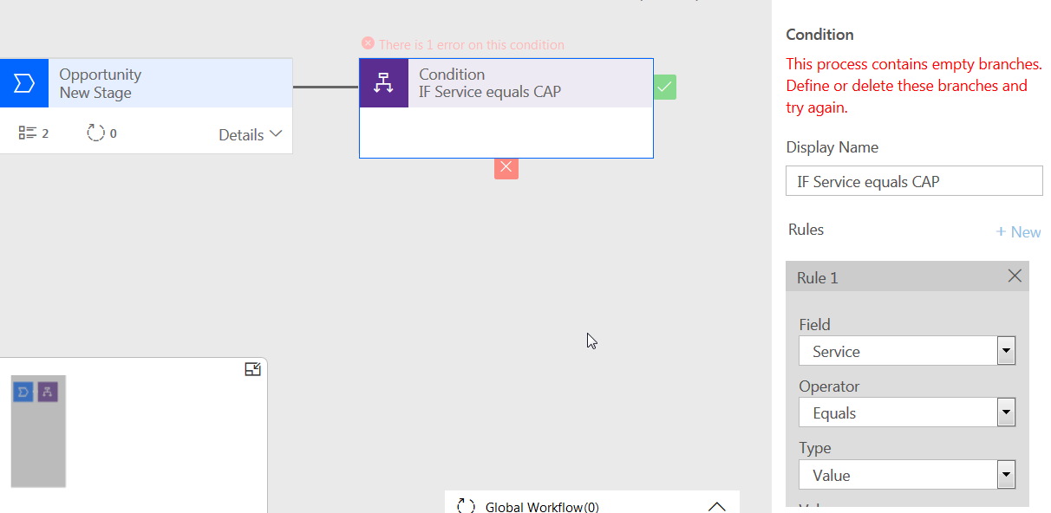The image size is (1051, 513).
Task: Click the blue Opportunity stage chevron icon
Action: (23, 83)
